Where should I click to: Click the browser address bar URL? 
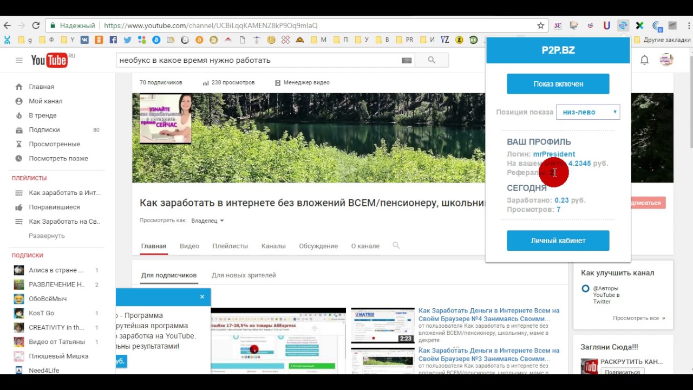click(x=211, y=25)
